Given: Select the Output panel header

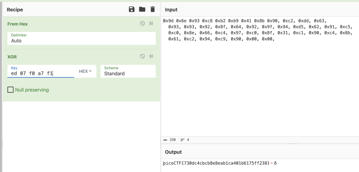Looking at the screenshot, I should tap(173, 152).
